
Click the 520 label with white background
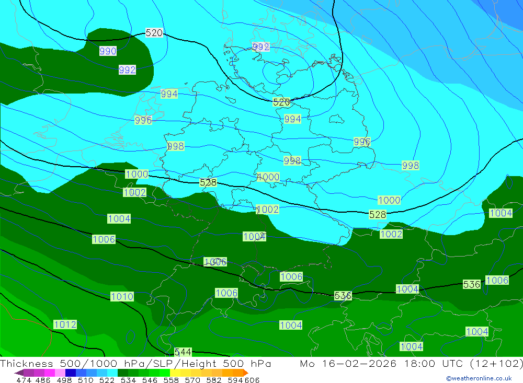click(x=154, y=33)
